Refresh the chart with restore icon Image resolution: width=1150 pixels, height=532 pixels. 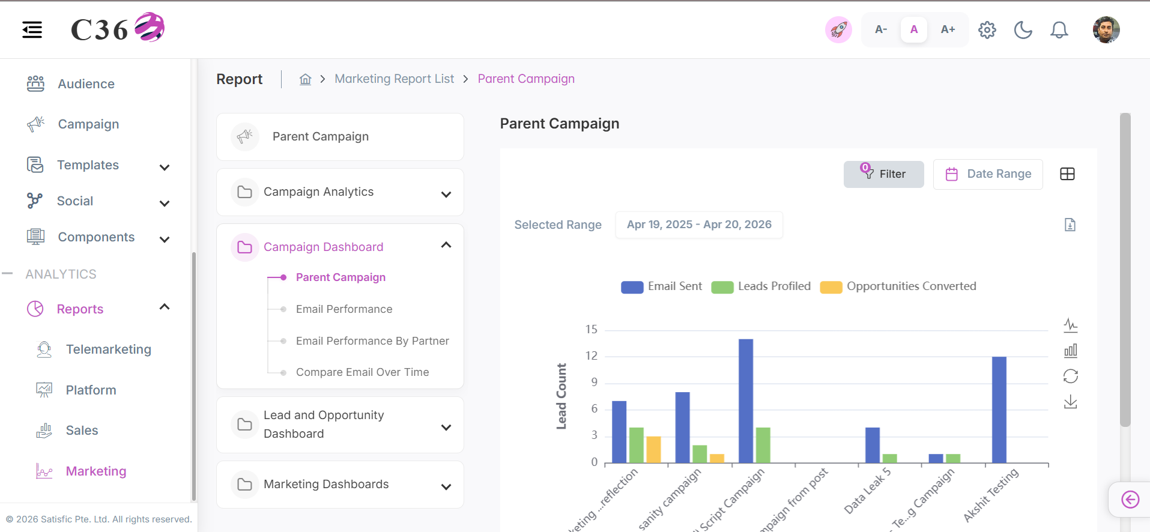(1071, 376)
